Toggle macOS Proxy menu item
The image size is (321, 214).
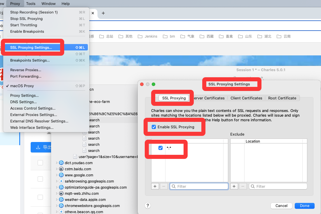46,86
